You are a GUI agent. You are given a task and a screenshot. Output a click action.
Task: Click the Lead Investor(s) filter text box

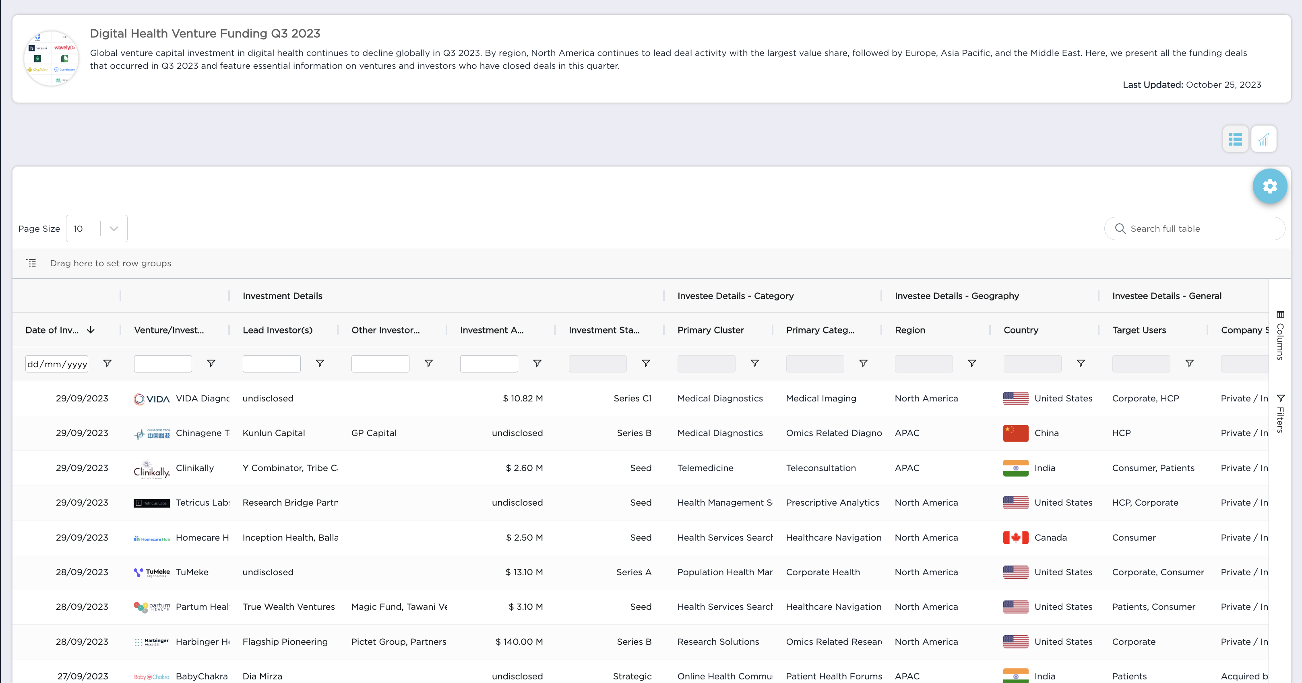(x=271, y=364)
